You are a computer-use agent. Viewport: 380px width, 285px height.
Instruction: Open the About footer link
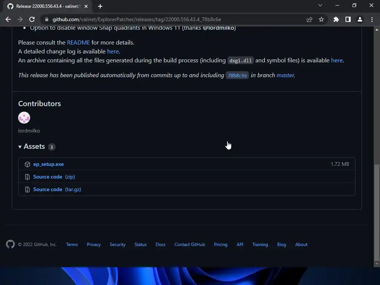tap(301, 245)
